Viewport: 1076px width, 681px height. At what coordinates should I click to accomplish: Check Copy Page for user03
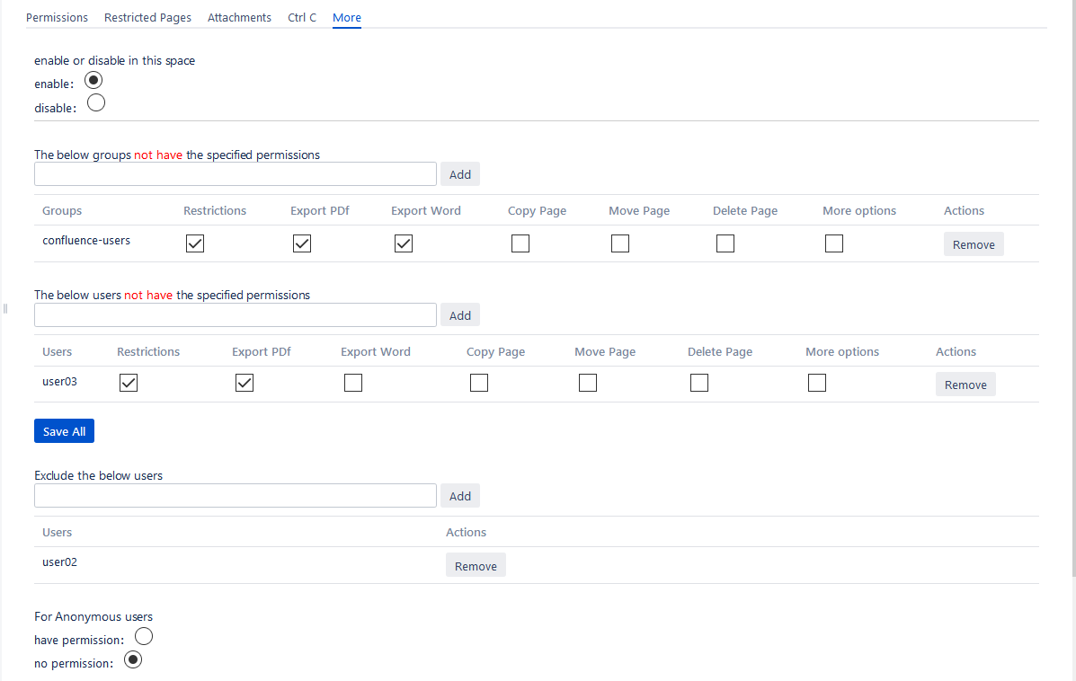(x=479, y=383)
